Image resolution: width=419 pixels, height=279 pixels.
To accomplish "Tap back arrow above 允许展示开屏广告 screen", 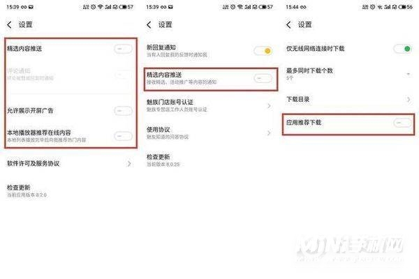I will pos(9,25).
